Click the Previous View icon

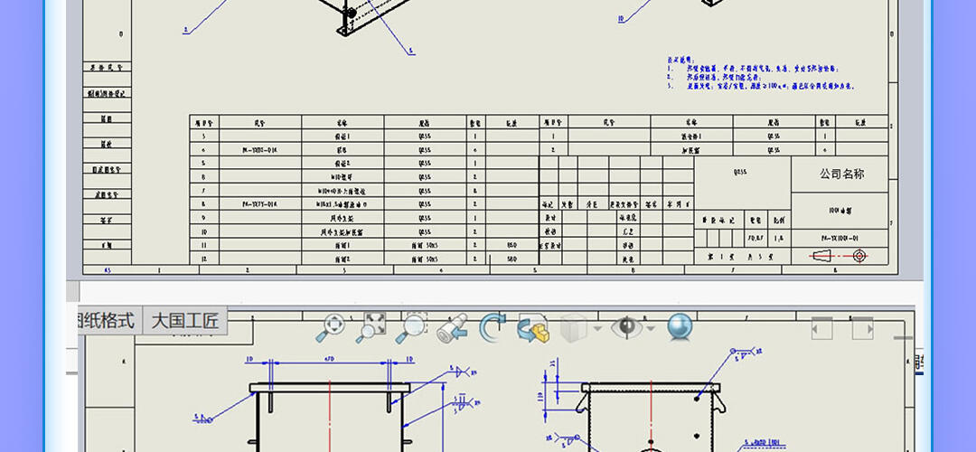coord(453,327)
